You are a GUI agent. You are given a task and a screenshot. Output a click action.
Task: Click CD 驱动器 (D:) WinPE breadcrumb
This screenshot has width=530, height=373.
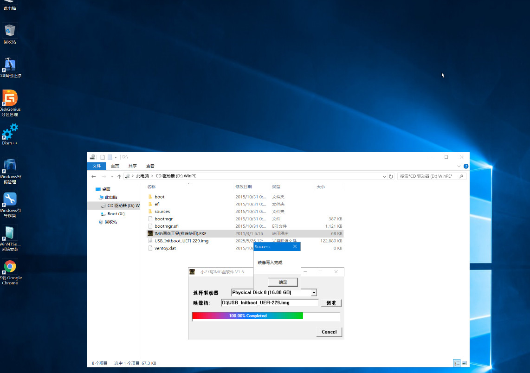click(x=175, y=176)
